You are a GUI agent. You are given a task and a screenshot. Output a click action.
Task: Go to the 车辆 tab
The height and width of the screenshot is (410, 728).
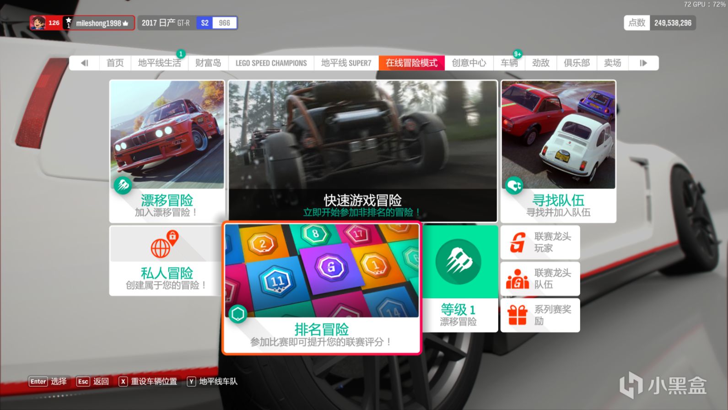(509, 63)
